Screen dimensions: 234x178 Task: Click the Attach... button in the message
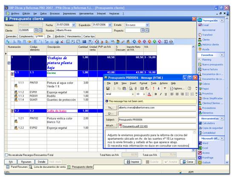tap(111, 126)
